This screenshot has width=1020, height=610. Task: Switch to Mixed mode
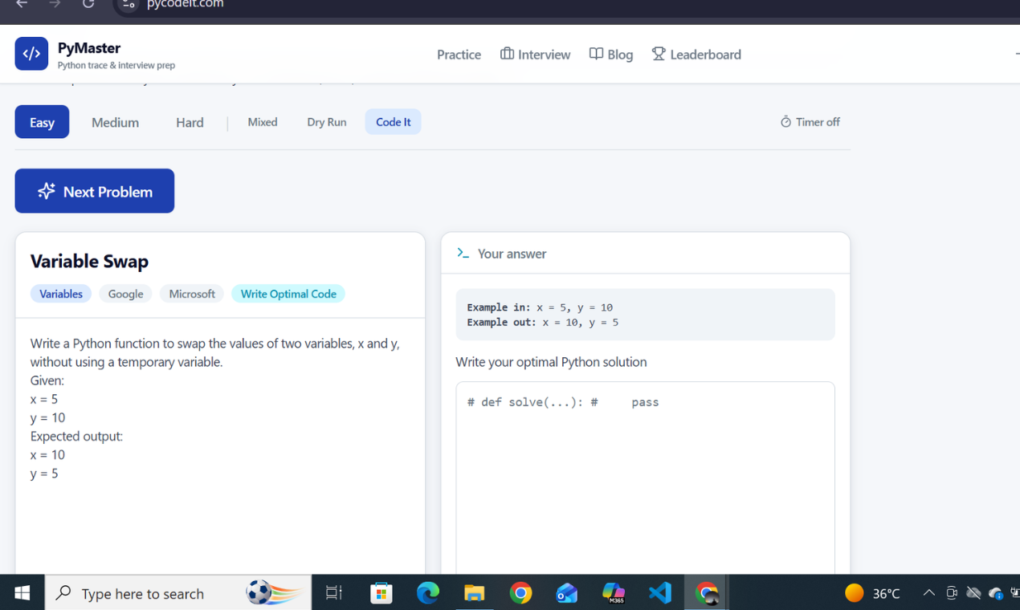(x=263, y=122)
